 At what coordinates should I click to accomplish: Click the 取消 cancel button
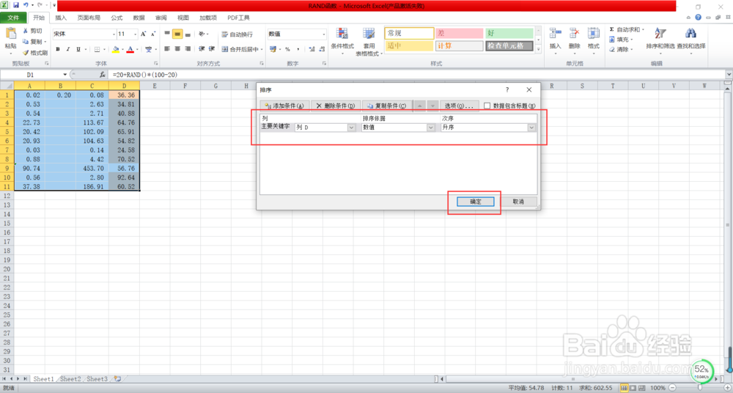point(518,202)
